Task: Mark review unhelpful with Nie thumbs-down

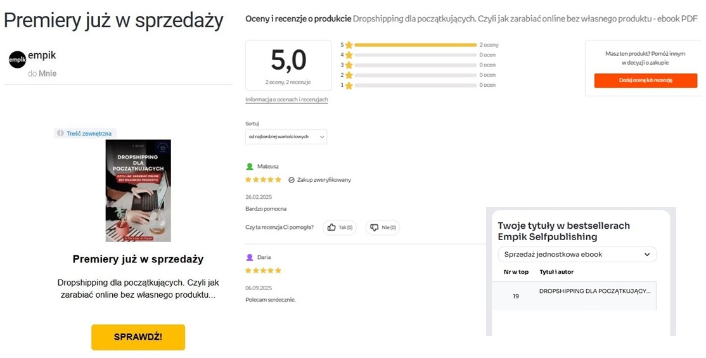Action: click(x=382, y=227)
